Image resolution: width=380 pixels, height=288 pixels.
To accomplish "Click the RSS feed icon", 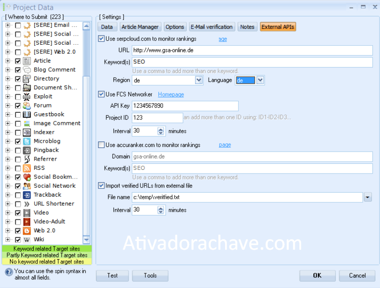I will tap(26, 168).
